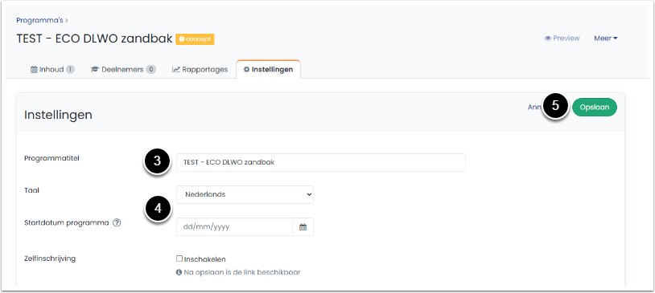
Task: Click the green Opslaan button
Action: pyautogui.click(x=595, y=107)
